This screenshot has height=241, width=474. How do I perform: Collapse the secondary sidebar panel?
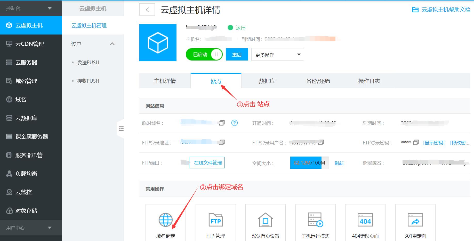pyautogui.click(x=121, y=128)
